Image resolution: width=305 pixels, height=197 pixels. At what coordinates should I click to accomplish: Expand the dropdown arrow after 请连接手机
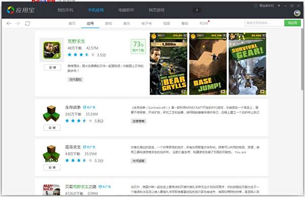pos(279,6)
